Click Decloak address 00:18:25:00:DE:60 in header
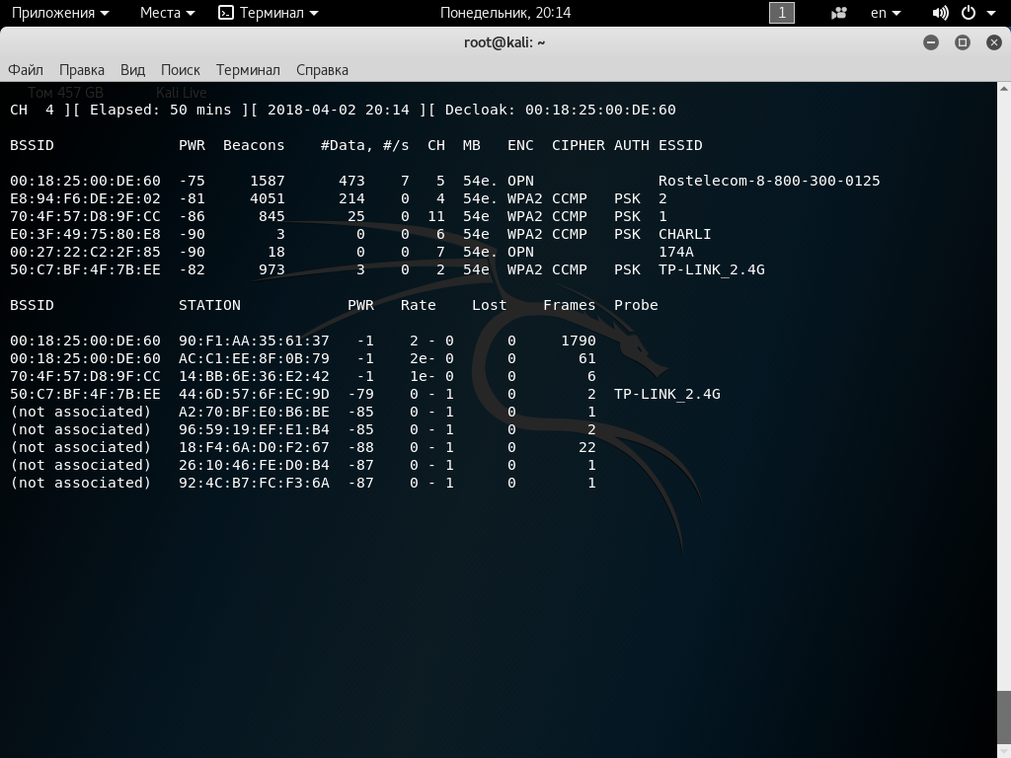 coord(600,110)
